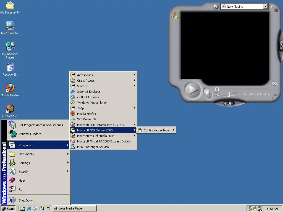Show more quick launch icons chevron

tap(48, 208)
